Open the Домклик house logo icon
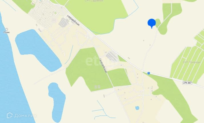Viewport: 204px width, 123px height. (x=10, y=115)
